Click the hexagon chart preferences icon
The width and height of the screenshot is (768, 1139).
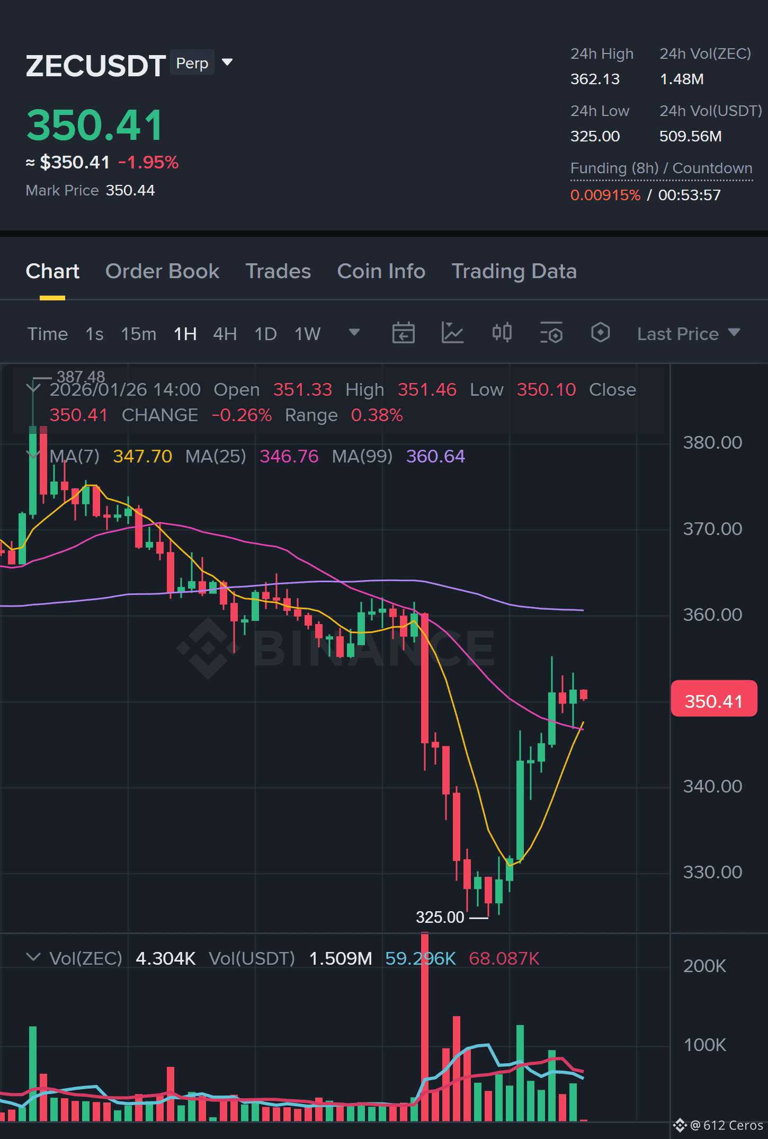[x=600, y=333]
